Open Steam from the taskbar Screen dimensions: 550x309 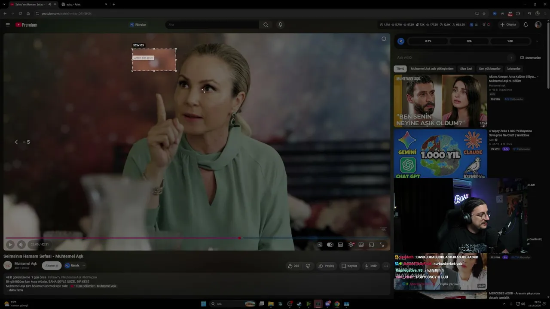(299, 304)
